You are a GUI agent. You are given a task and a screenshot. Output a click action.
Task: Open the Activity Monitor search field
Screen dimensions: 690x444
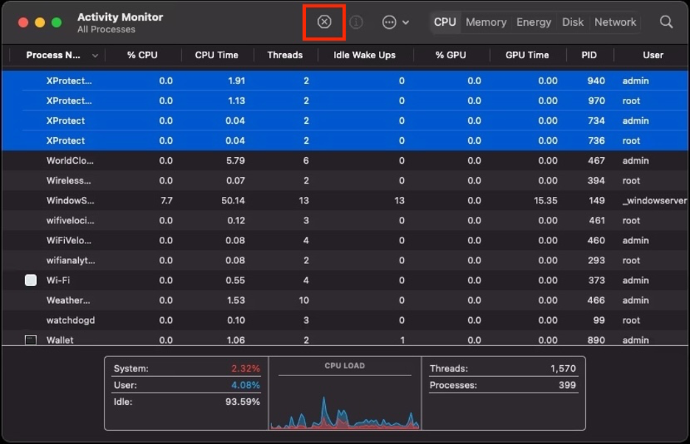pos(666,22)
